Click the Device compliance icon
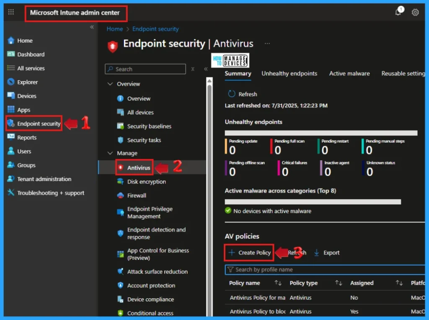The image size is (429, 320). coord(120,299)
